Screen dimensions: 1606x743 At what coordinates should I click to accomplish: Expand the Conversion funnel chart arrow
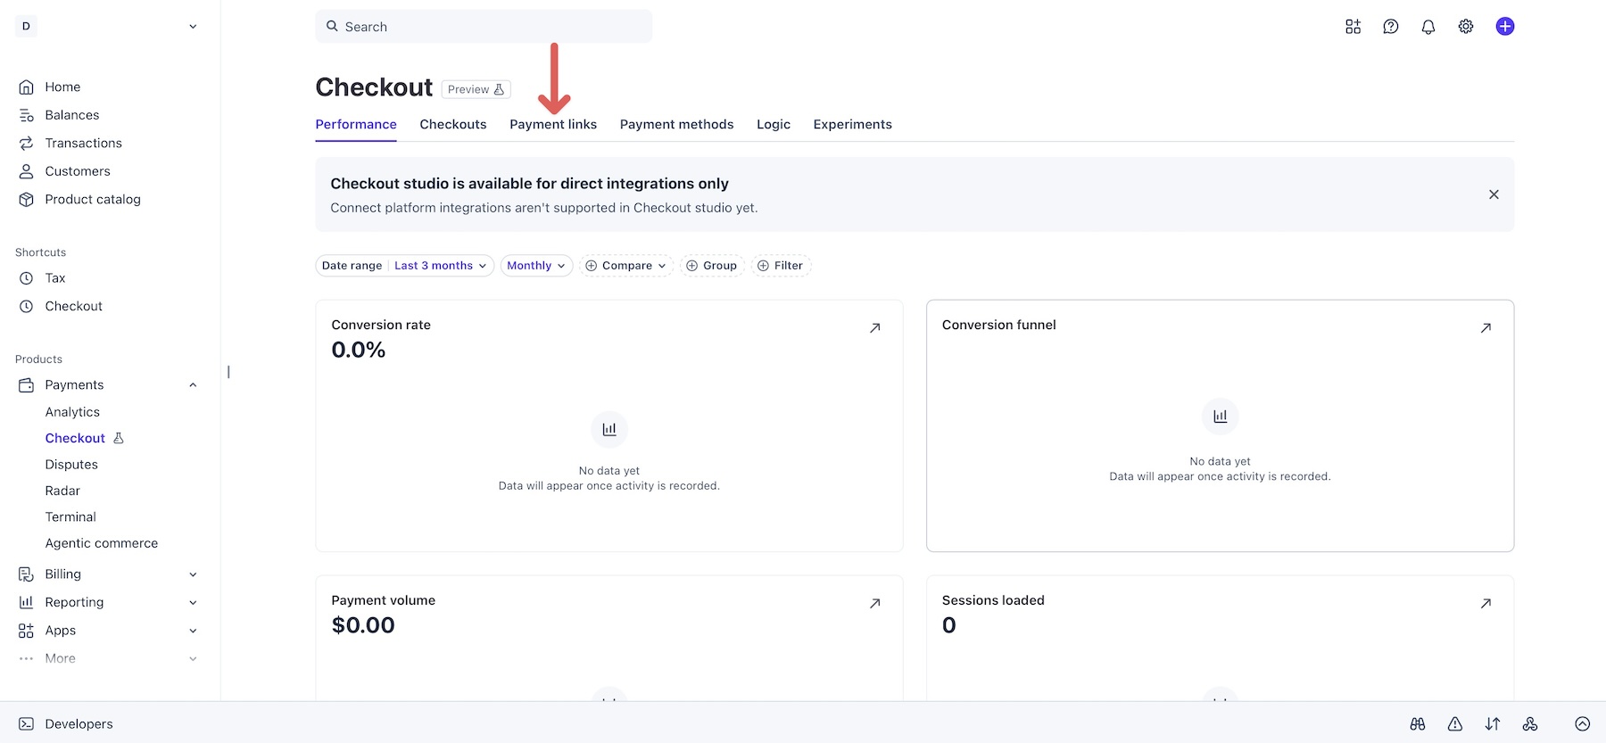click(x=1486, y=328)
